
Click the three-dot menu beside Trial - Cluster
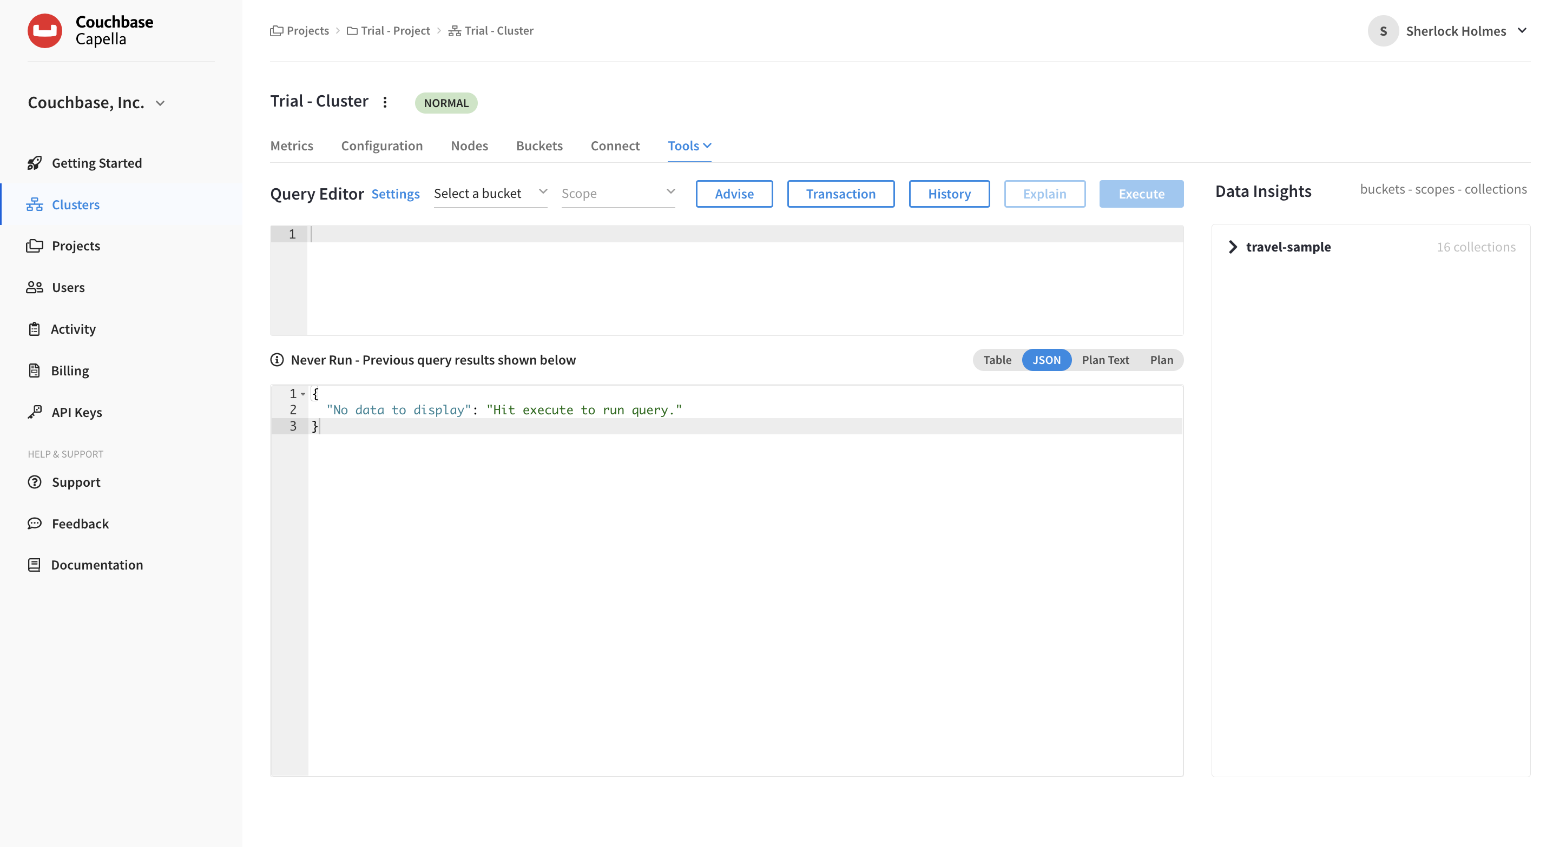(385, 102)
